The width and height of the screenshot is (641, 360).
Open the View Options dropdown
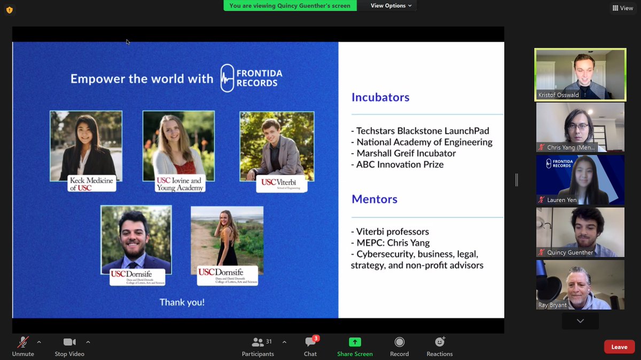coord(391,5)
